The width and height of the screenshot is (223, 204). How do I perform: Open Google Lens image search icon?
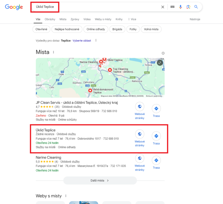[188, 7]
